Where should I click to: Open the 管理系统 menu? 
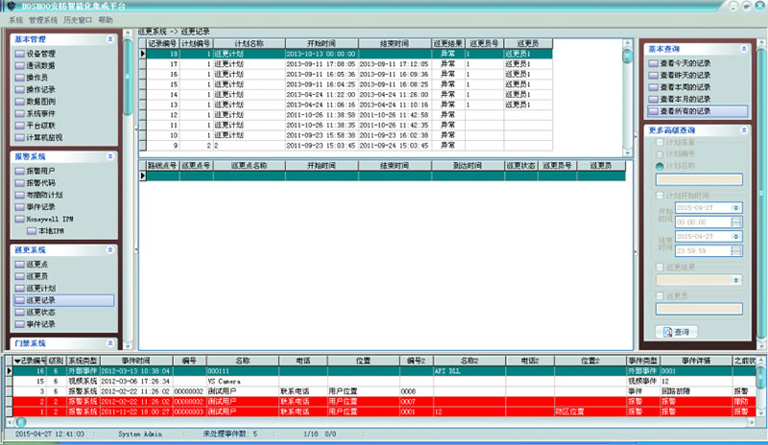click(x=43, y=19)
